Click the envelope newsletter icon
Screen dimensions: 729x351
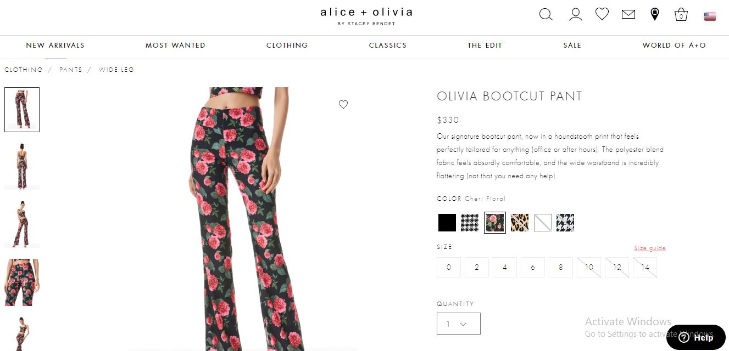pos(628,14)
